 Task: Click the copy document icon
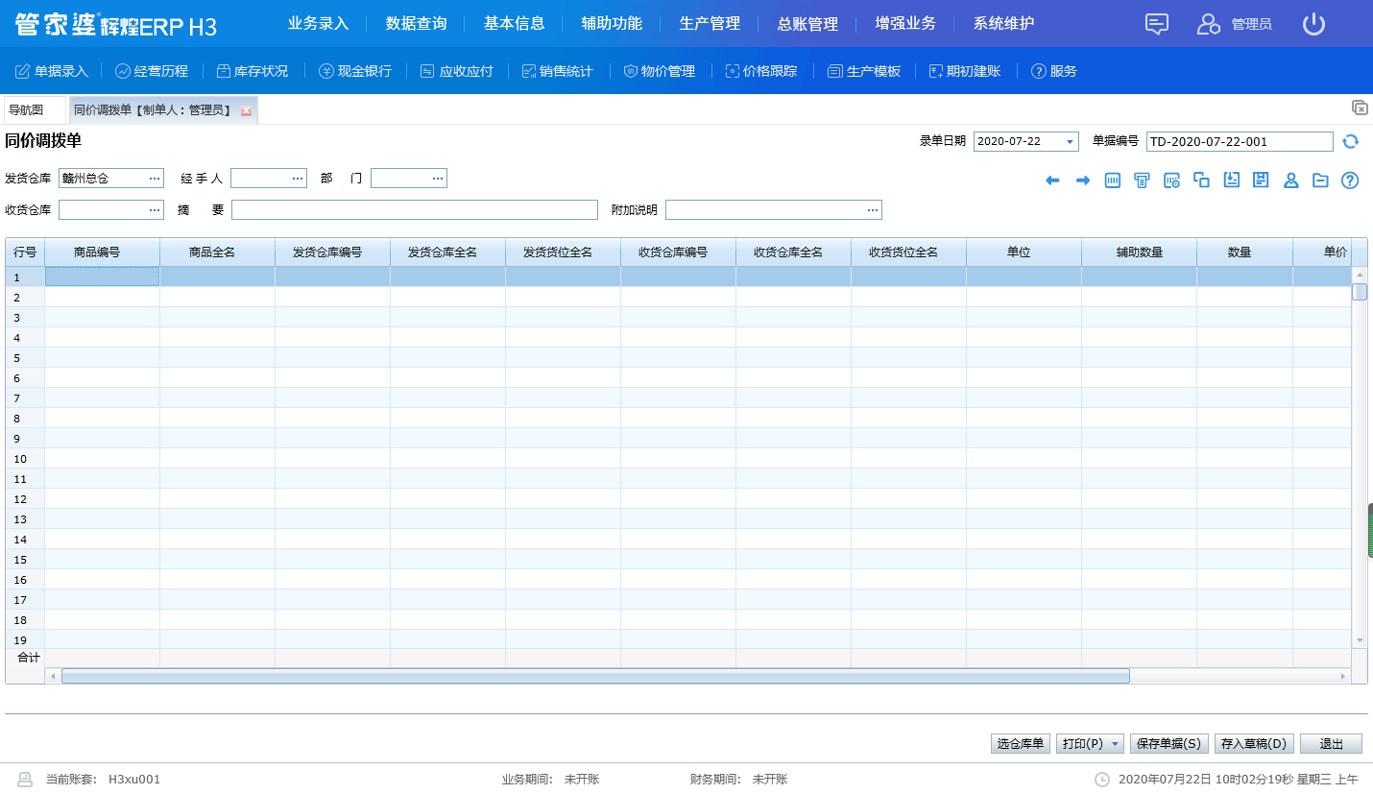1201,180
